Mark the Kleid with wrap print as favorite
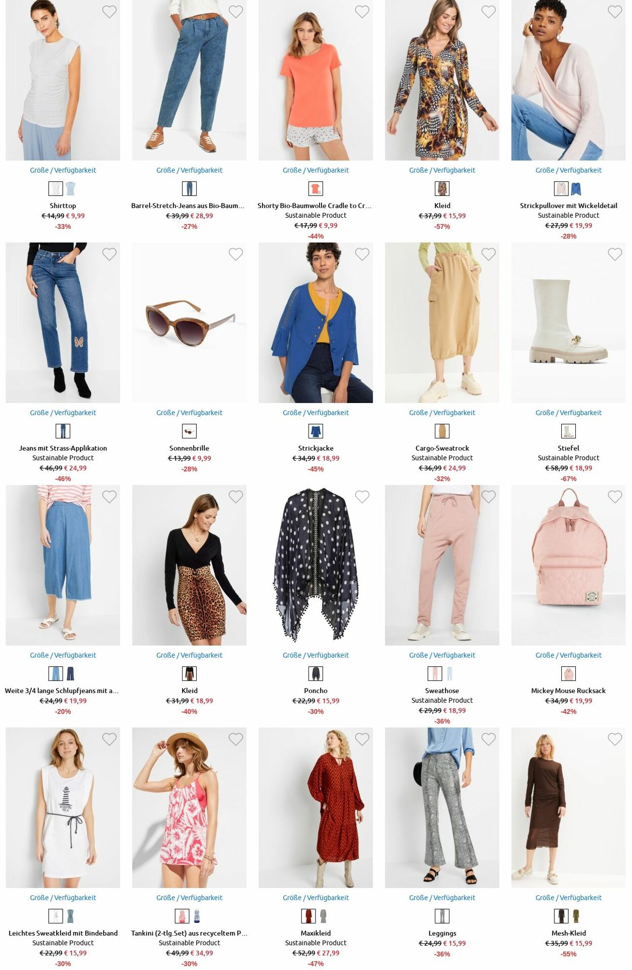 (x=488, y=12)
